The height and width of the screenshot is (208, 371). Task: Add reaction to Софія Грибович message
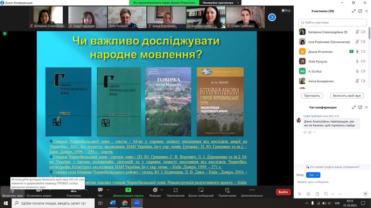(310, 132)
